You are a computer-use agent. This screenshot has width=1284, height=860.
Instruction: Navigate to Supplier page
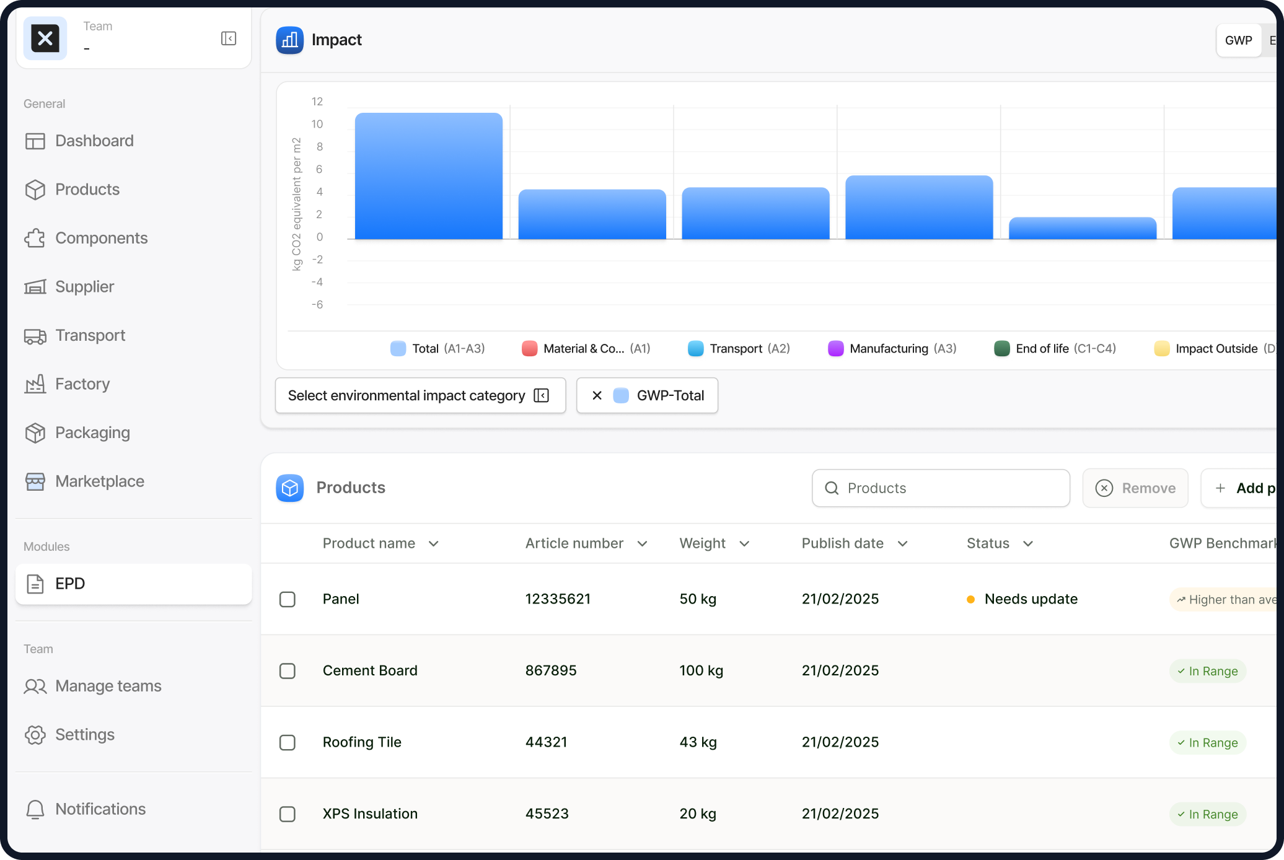(x=84, y=286)
